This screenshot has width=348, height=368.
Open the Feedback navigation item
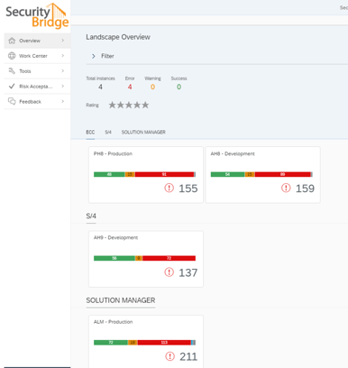[37, 101]
